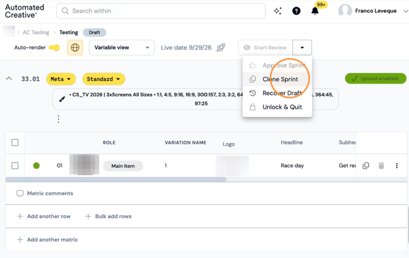The height and width of the screenshot is (258, 409).
Task: Click the Start Review button
Action: pos(266,48)
